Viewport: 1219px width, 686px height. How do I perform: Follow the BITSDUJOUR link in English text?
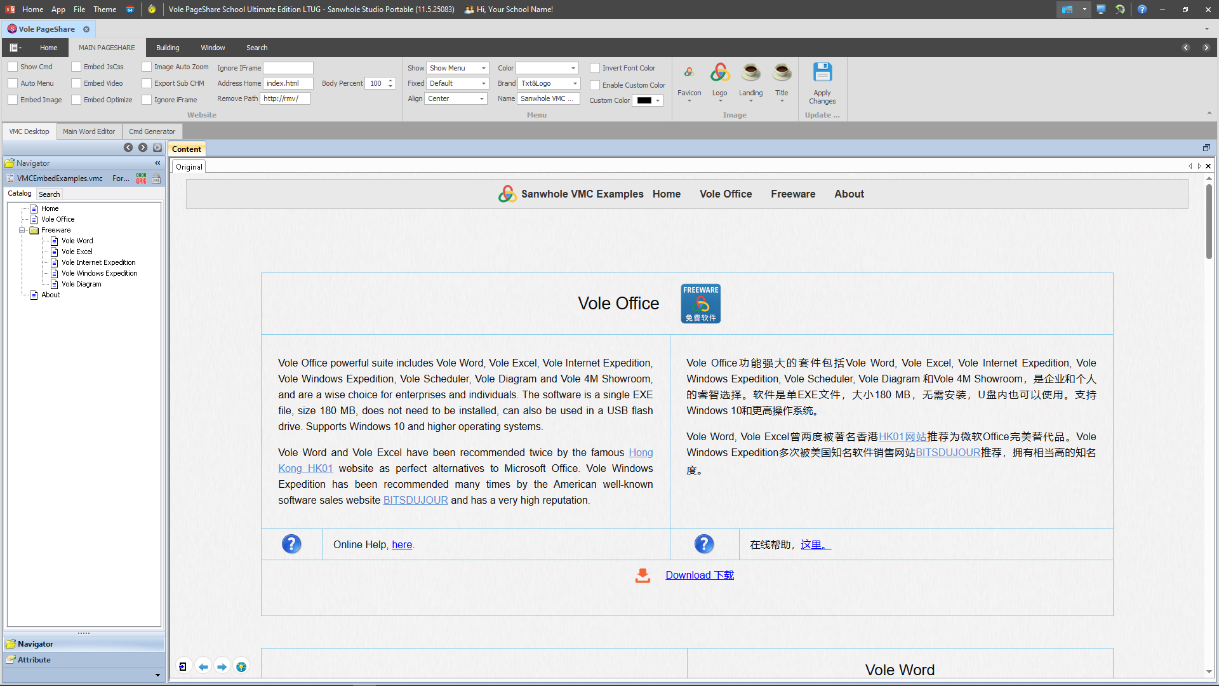[x=415, y=501]
